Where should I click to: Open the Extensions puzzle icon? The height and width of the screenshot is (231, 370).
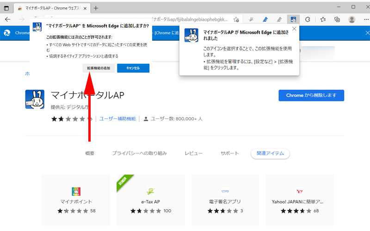pos(308,19)
